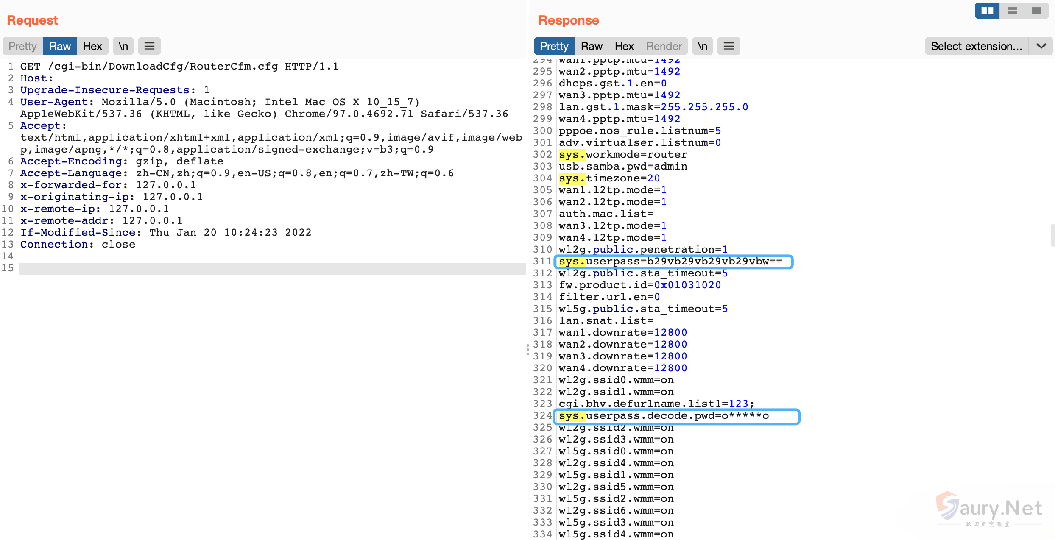This screenshot has height=540, width=1055.
Task: Toggle the Request pane \n non-printable characters button
Action: point(123,46)
